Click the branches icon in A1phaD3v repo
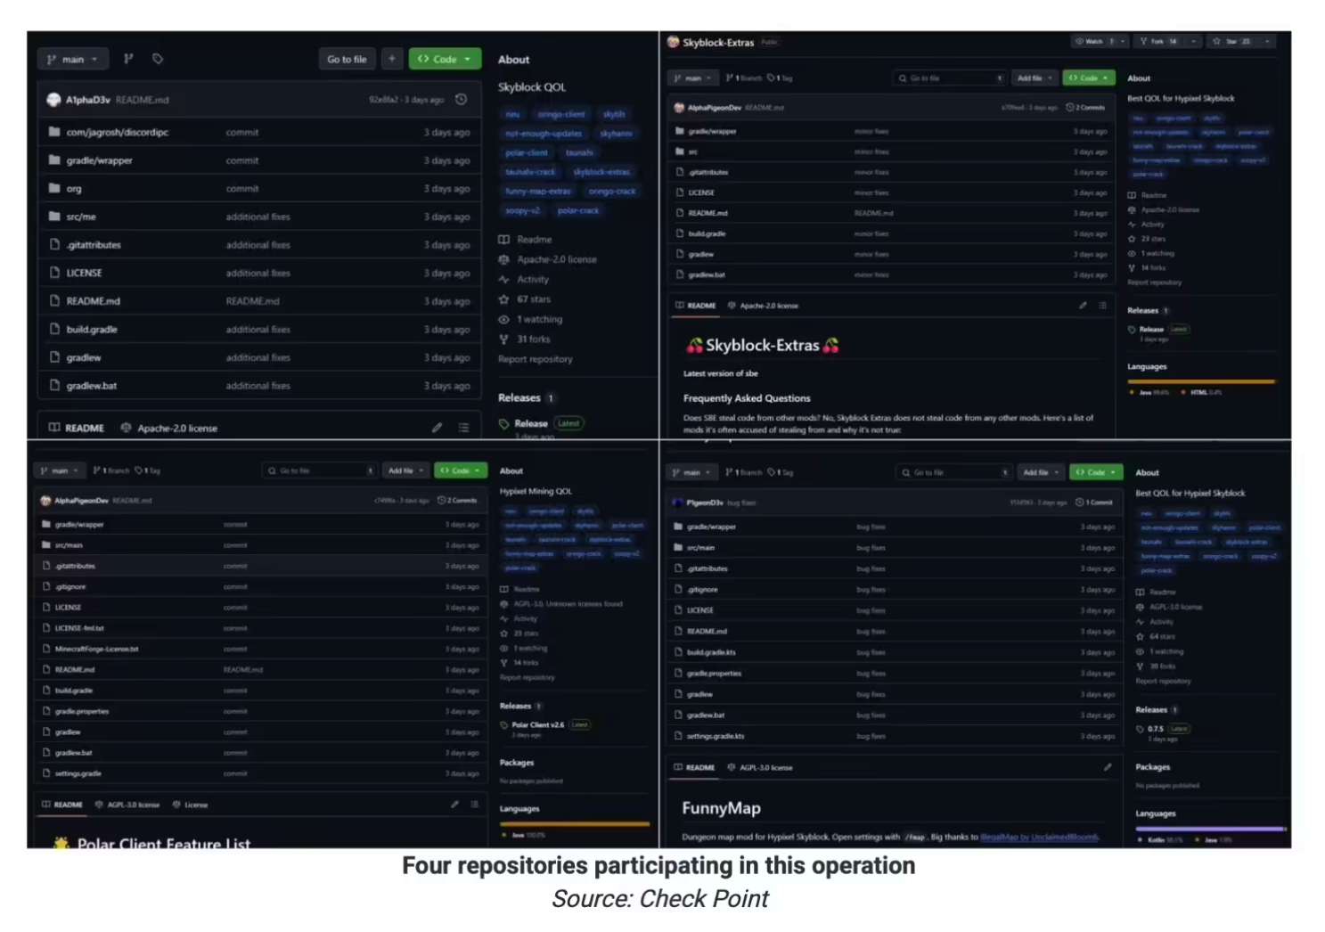The height and width of the screenshot is (932, 1325). [x=128, y=59]
